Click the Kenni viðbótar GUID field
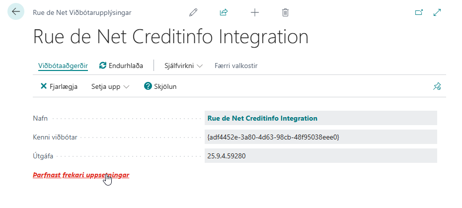462x208 pixels. pyautogui.click(x=320, y=137)
